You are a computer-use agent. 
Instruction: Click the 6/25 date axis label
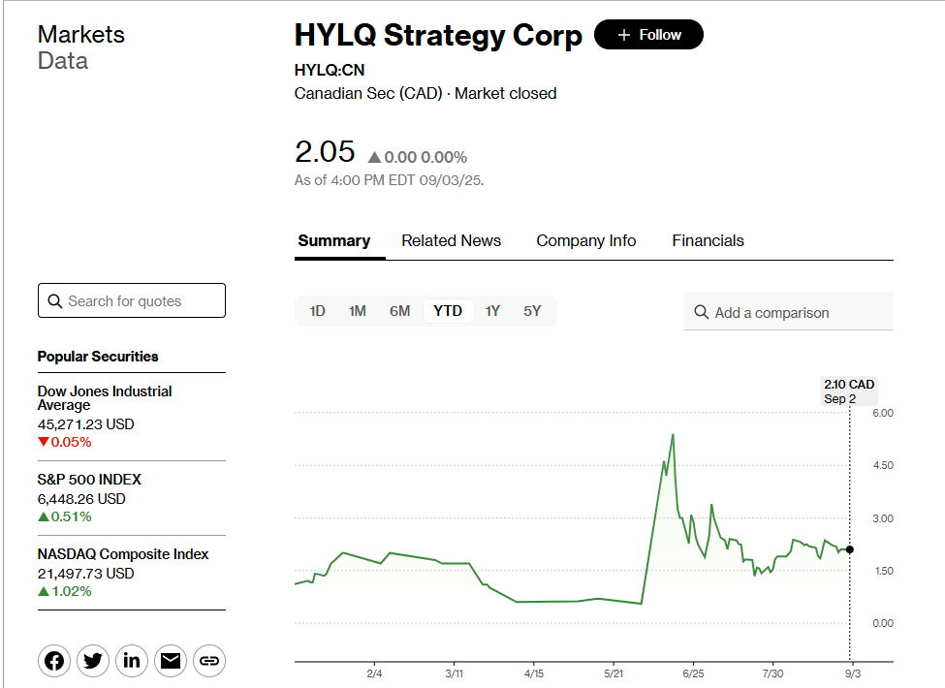coord(693,673)
